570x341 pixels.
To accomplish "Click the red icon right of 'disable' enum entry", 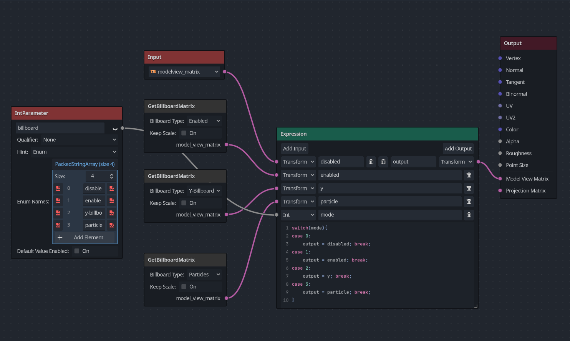I will coord(112,188).
